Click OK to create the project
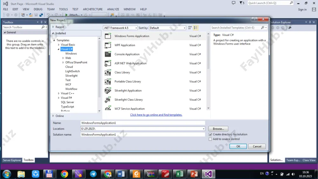 238,146
